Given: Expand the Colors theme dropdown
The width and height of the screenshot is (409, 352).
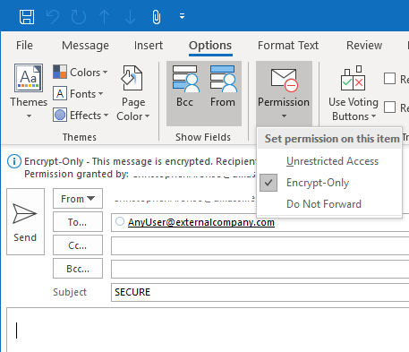Looking at the screenshot, I should [81, 73].
